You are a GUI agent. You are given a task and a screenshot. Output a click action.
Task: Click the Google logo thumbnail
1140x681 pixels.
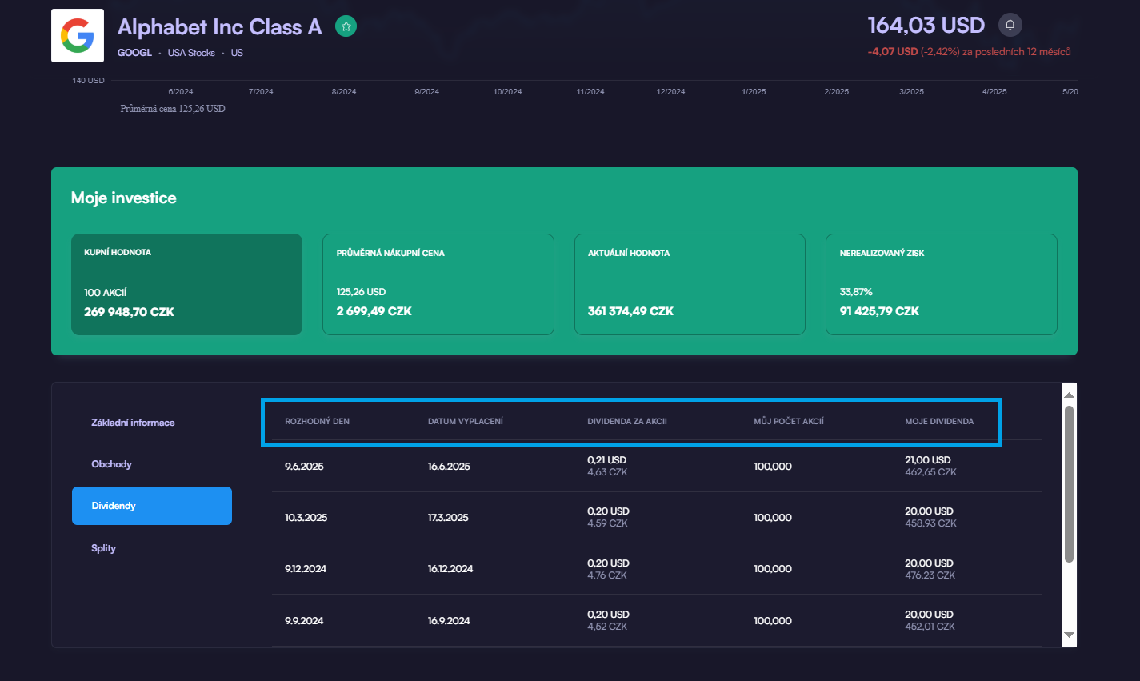tap(78, 36)
